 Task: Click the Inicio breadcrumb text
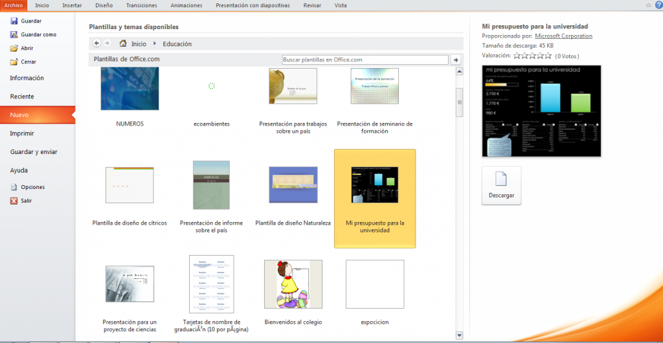pos(139,43)
